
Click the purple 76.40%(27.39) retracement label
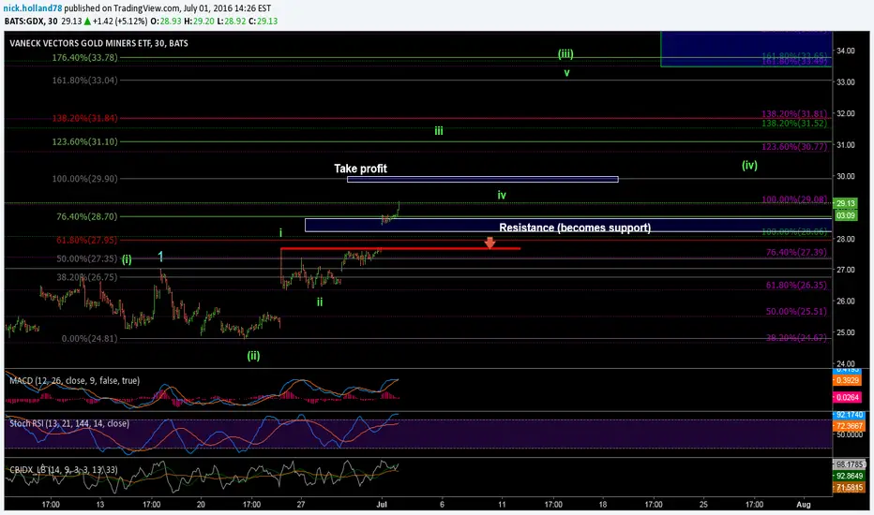coord(796,252)
